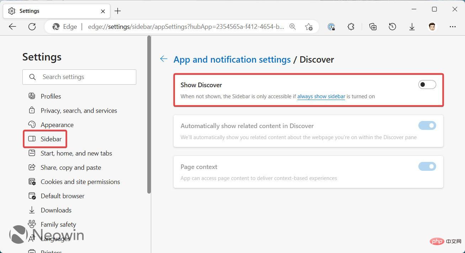The height and width of the screenshot is (253, 465).
Task: Go back with the browser back arrow
Action: pyautogui.click(x=12, y=27)
